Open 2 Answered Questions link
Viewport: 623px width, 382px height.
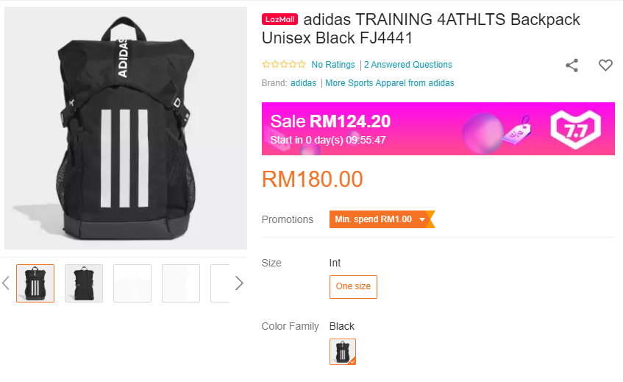408,64
